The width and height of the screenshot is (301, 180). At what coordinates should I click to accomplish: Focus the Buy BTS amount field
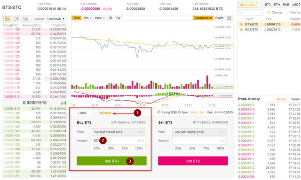(x=118, y=141)
